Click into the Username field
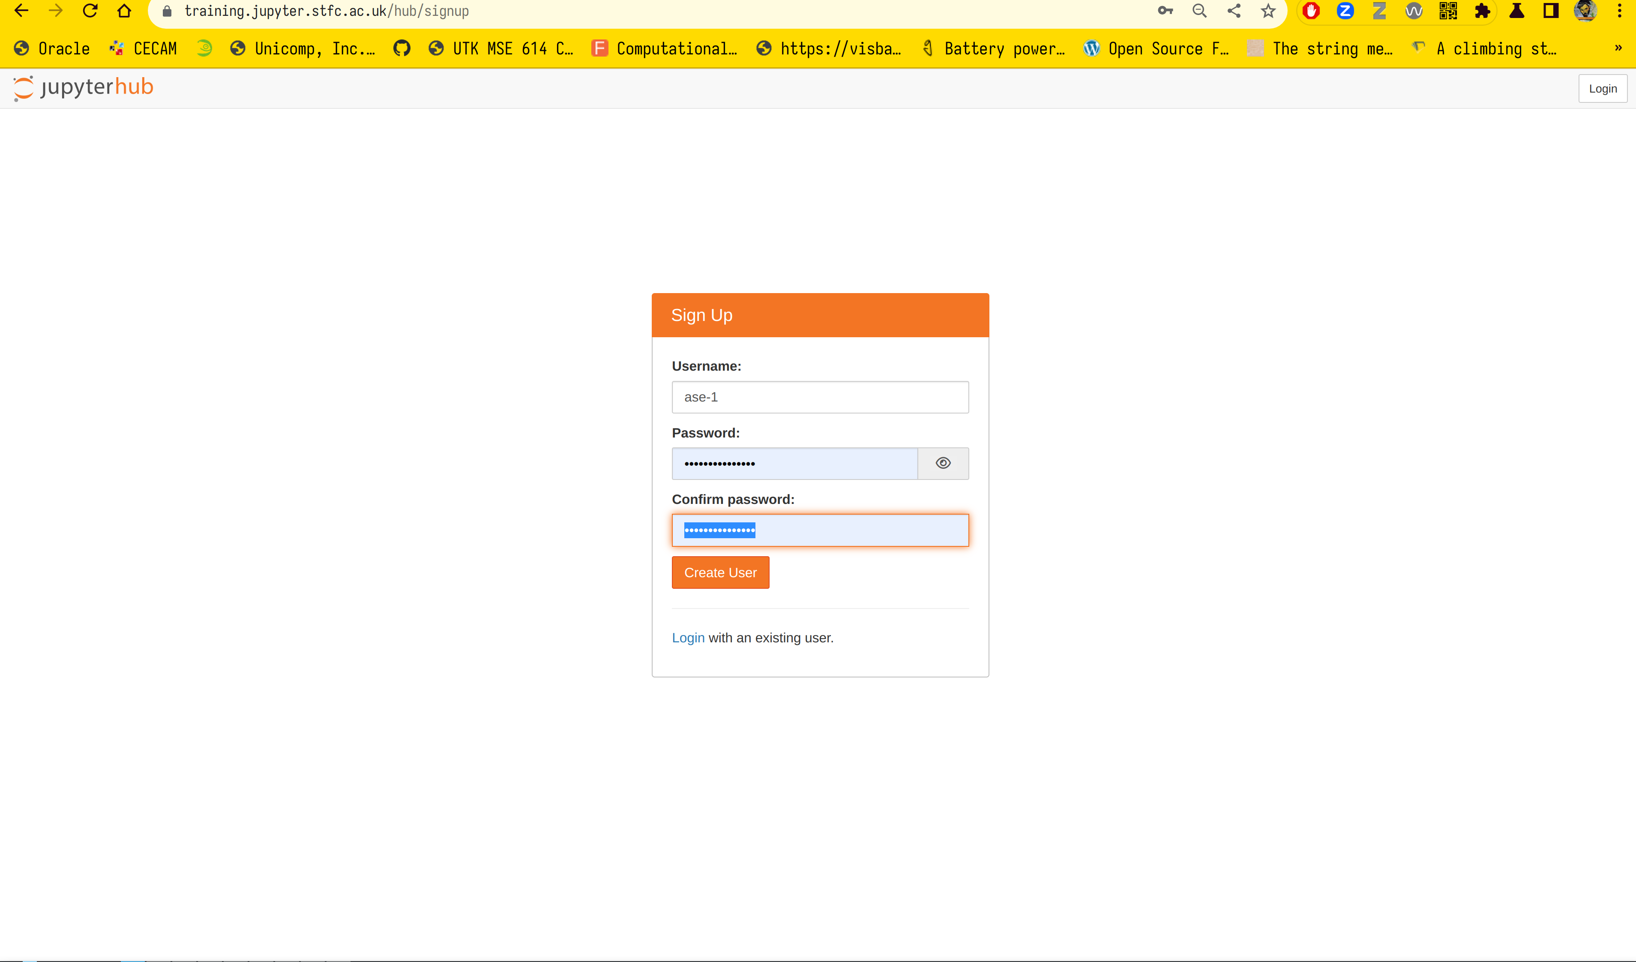 820,397
